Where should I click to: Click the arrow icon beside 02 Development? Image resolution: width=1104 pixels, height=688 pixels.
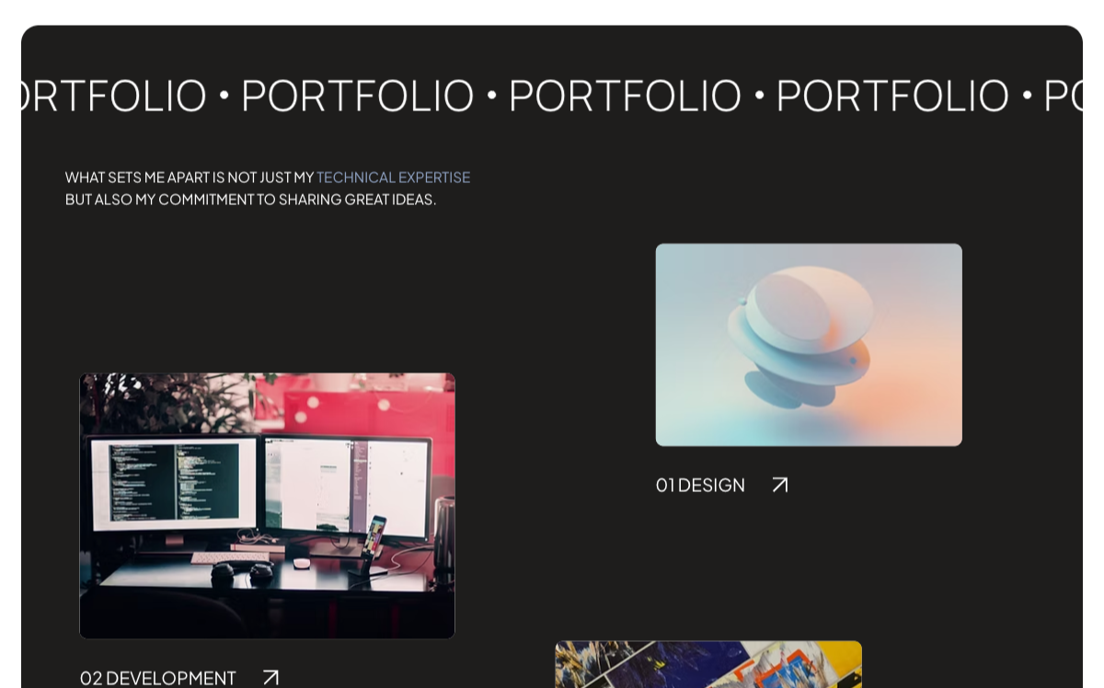tap(270, 678)
